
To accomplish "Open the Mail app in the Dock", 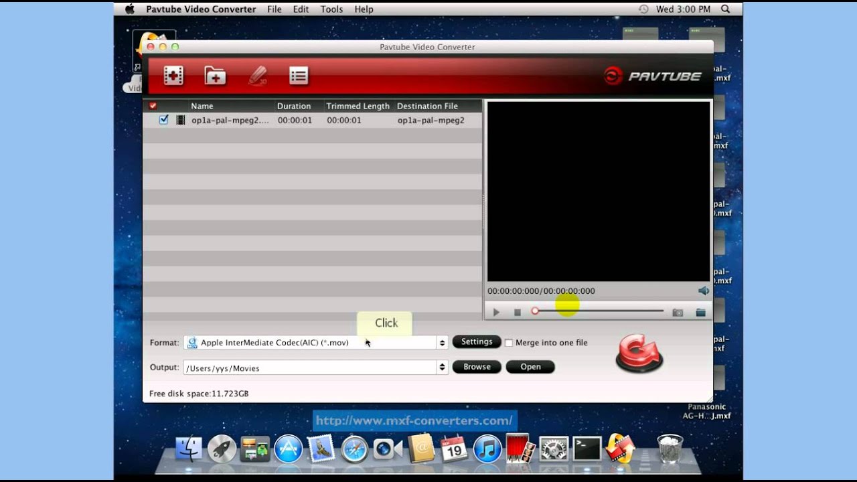I will coord(321,449).
